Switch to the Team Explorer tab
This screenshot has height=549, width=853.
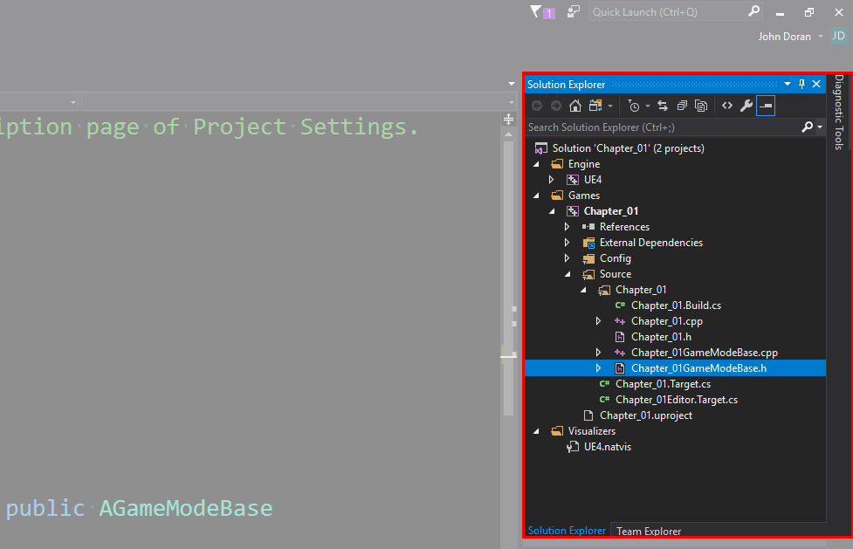(649, 531)
